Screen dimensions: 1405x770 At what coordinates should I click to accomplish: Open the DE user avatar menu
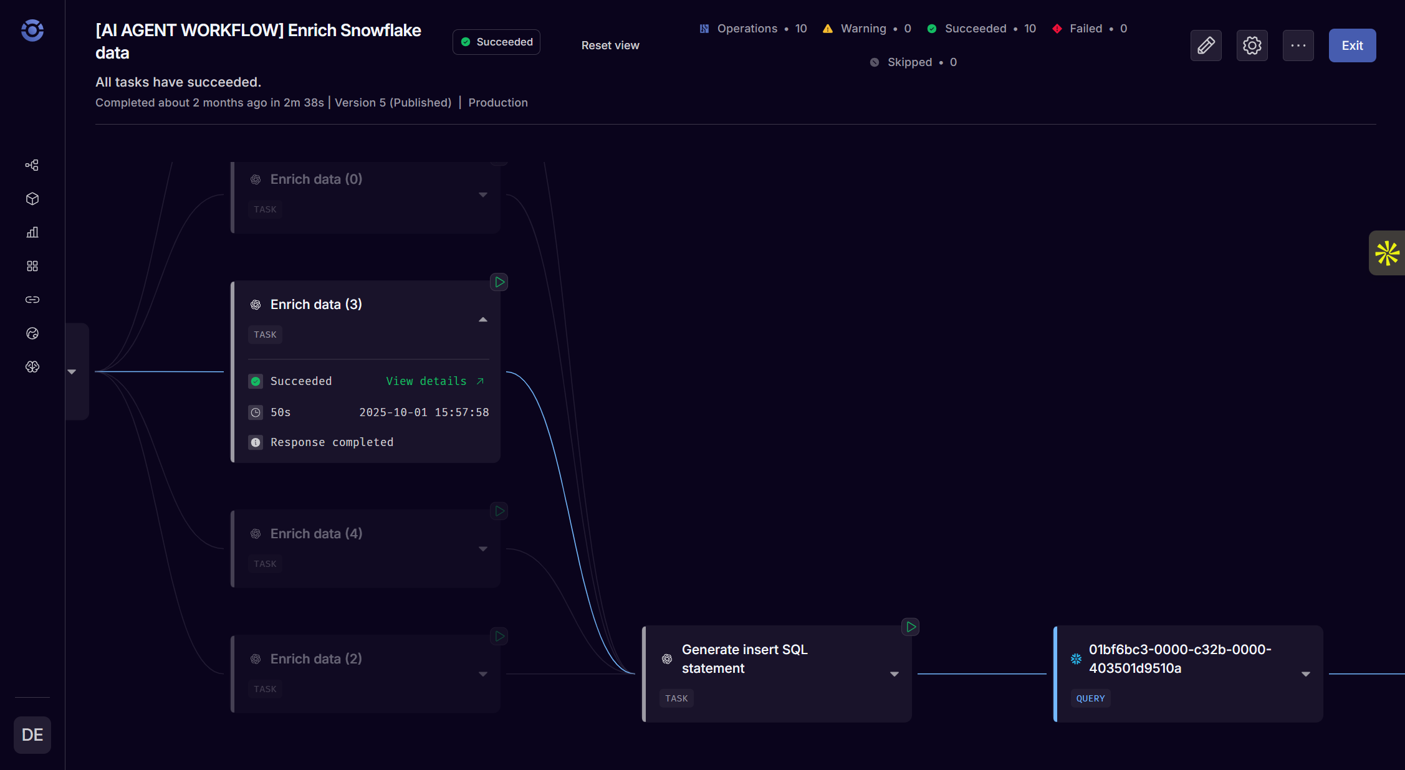[x=32, y=735]
